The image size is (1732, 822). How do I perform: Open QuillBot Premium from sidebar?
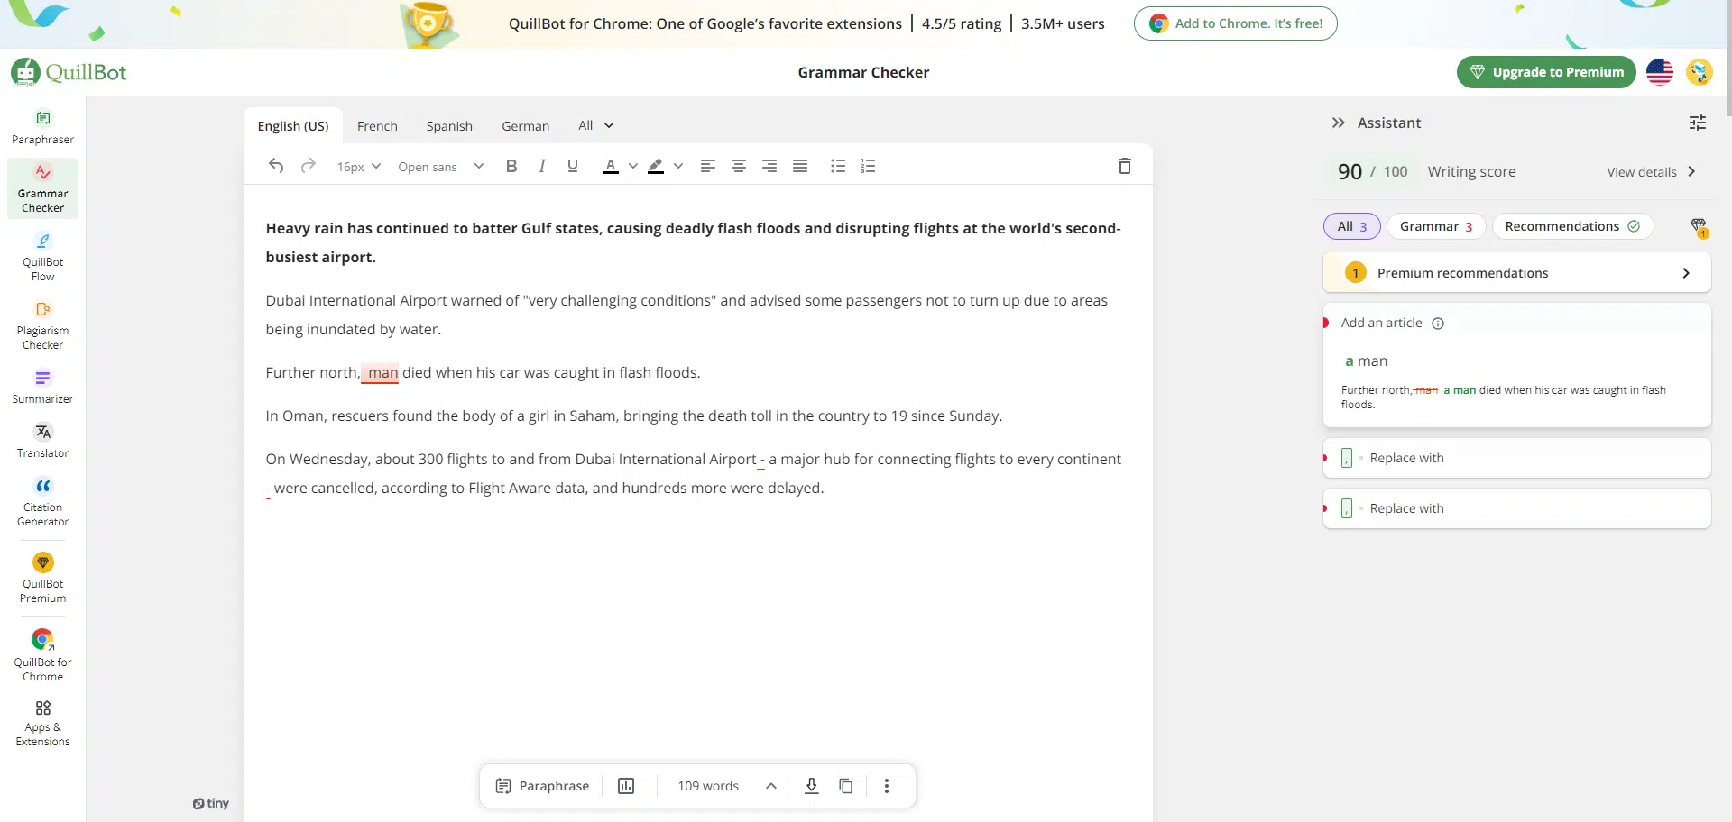42,578
